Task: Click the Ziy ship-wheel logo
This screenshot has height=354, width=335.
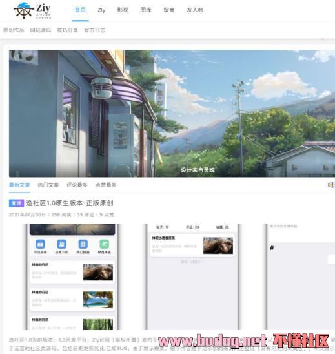Action: (x=32, y=10)
